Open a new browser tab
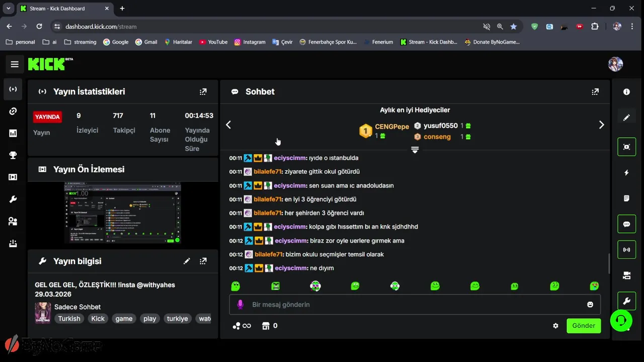The image size is (644, 362). click(122, 9)
